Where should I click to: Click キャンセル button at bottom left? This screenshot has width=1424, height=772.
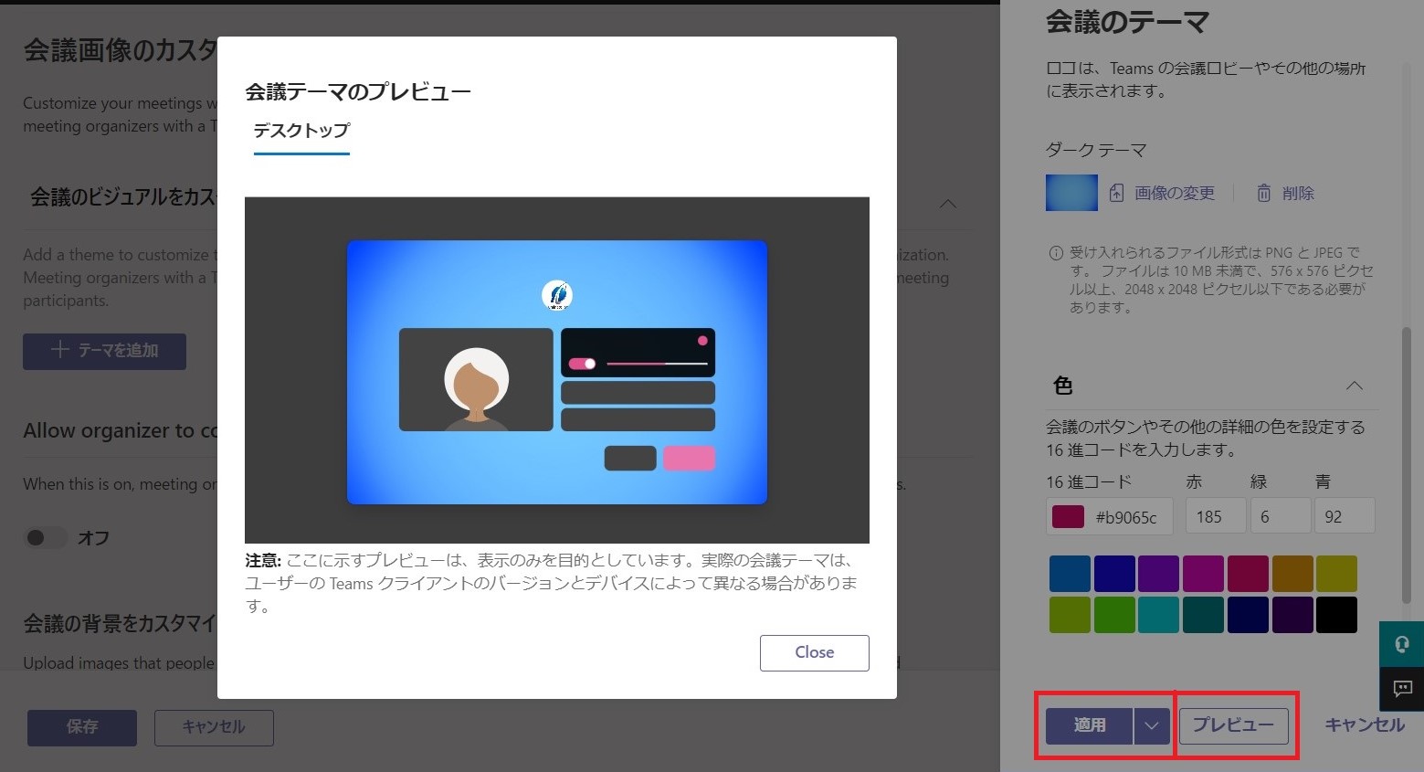click(214, 727)
